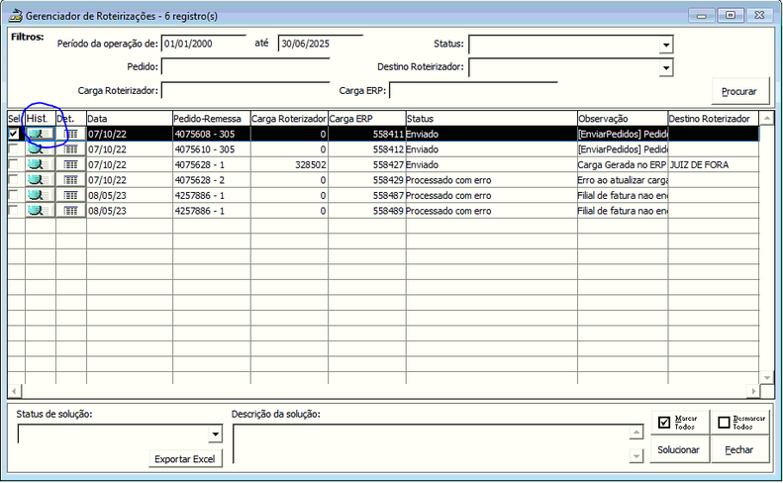The height and width of the screenshot is (483, 783).
Task: Click description box scroll down arrow
Action: 636,455
